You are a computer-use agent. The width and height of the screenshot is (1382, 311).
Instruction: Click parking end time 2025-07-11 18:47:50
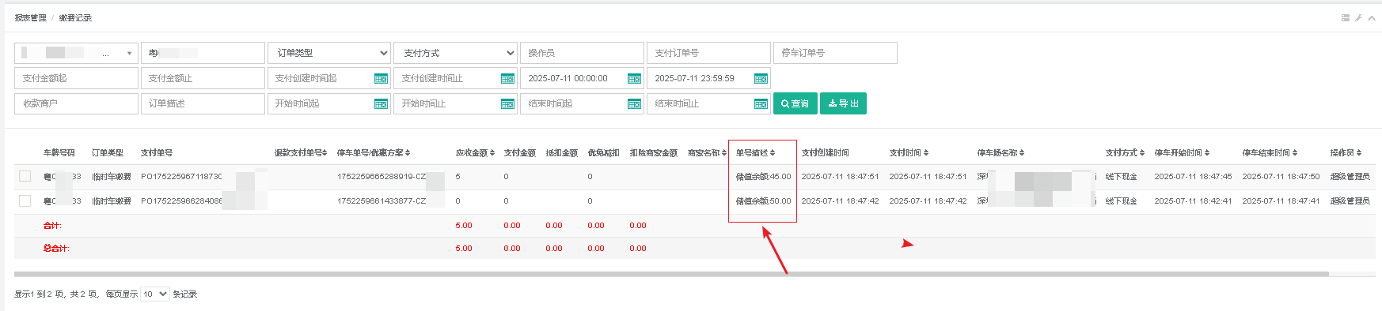pos(1281,177)
